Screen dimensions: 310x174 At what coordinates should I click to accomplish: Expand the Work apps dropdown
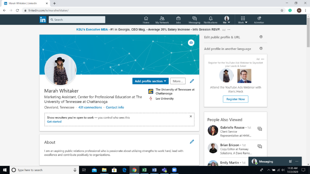point(243,20)
